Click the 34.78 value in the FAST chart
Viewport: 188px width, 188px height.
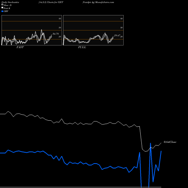click(56, 34)
